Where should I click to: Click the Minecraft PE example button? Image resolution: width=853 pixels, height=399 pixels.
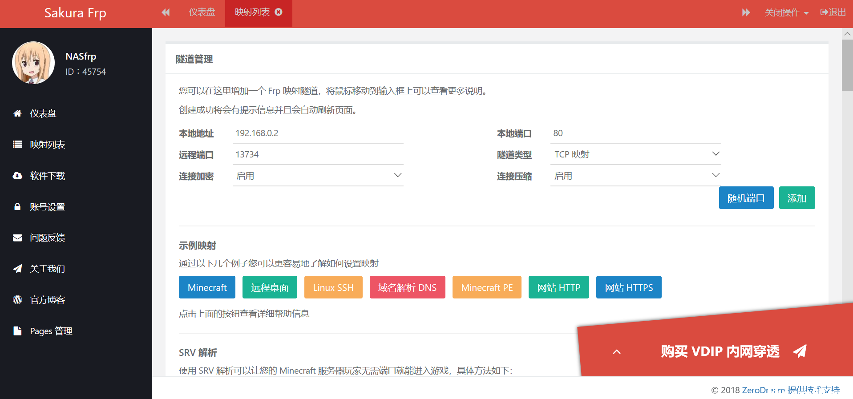click(x=487, y=287)
